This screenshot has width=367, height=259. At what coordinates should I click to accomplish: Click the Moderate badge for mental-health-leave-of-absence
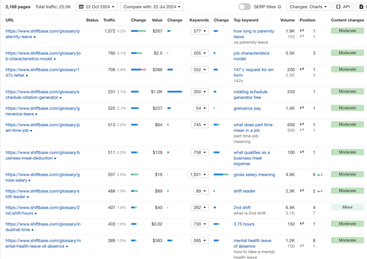[347, 240]
